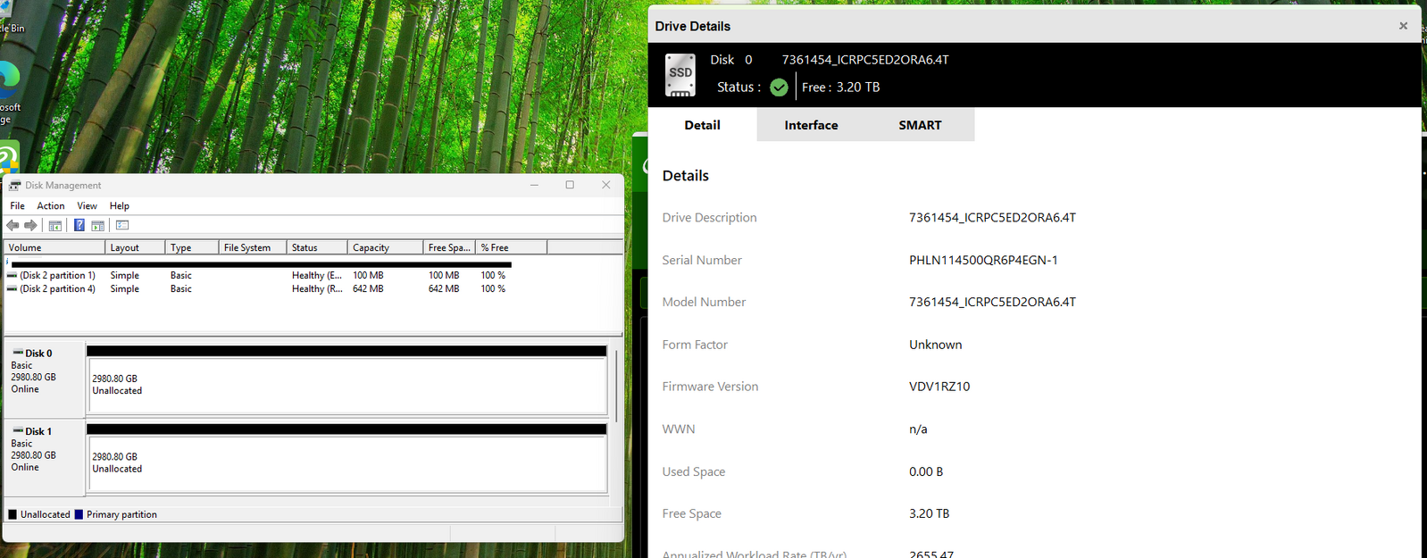Sort volumes by Capacity column header
Screen dimensions: 1427x558
[x=371, y=248]
